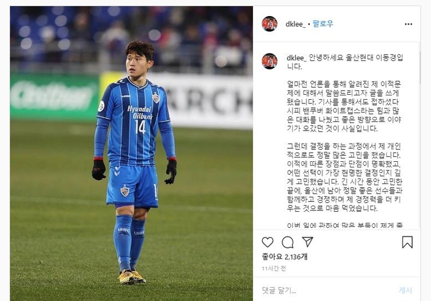Click the dklee_ profile avatar in the post header
The height and width of the screenshot is (301, 431).
pyautogui.click(x=270, y=24)
